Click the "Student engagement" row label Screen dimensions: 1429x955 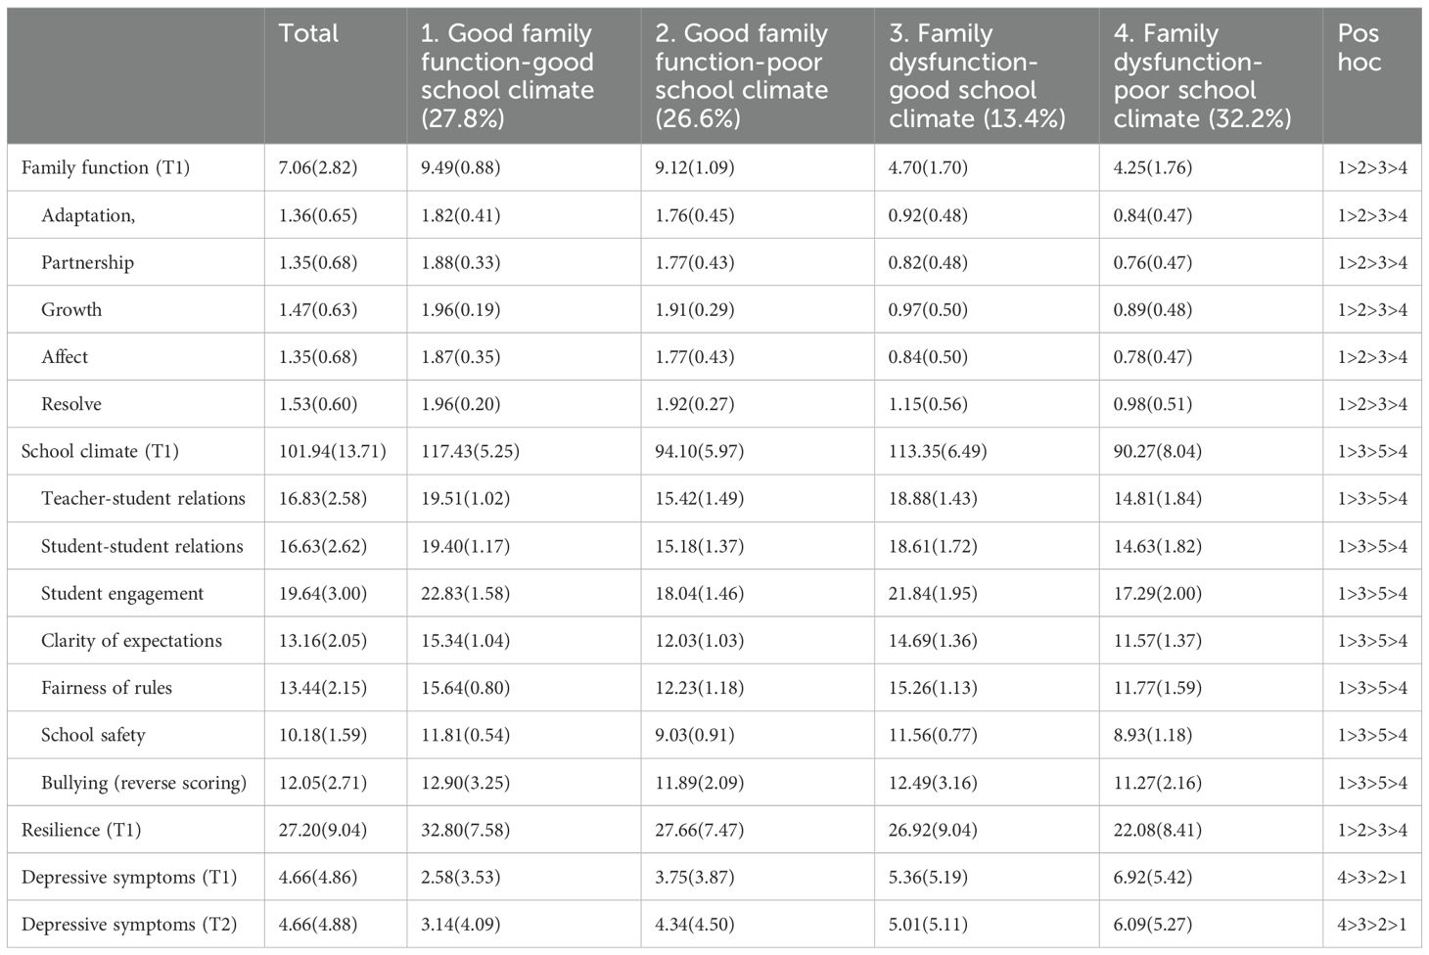pos(122,593)
